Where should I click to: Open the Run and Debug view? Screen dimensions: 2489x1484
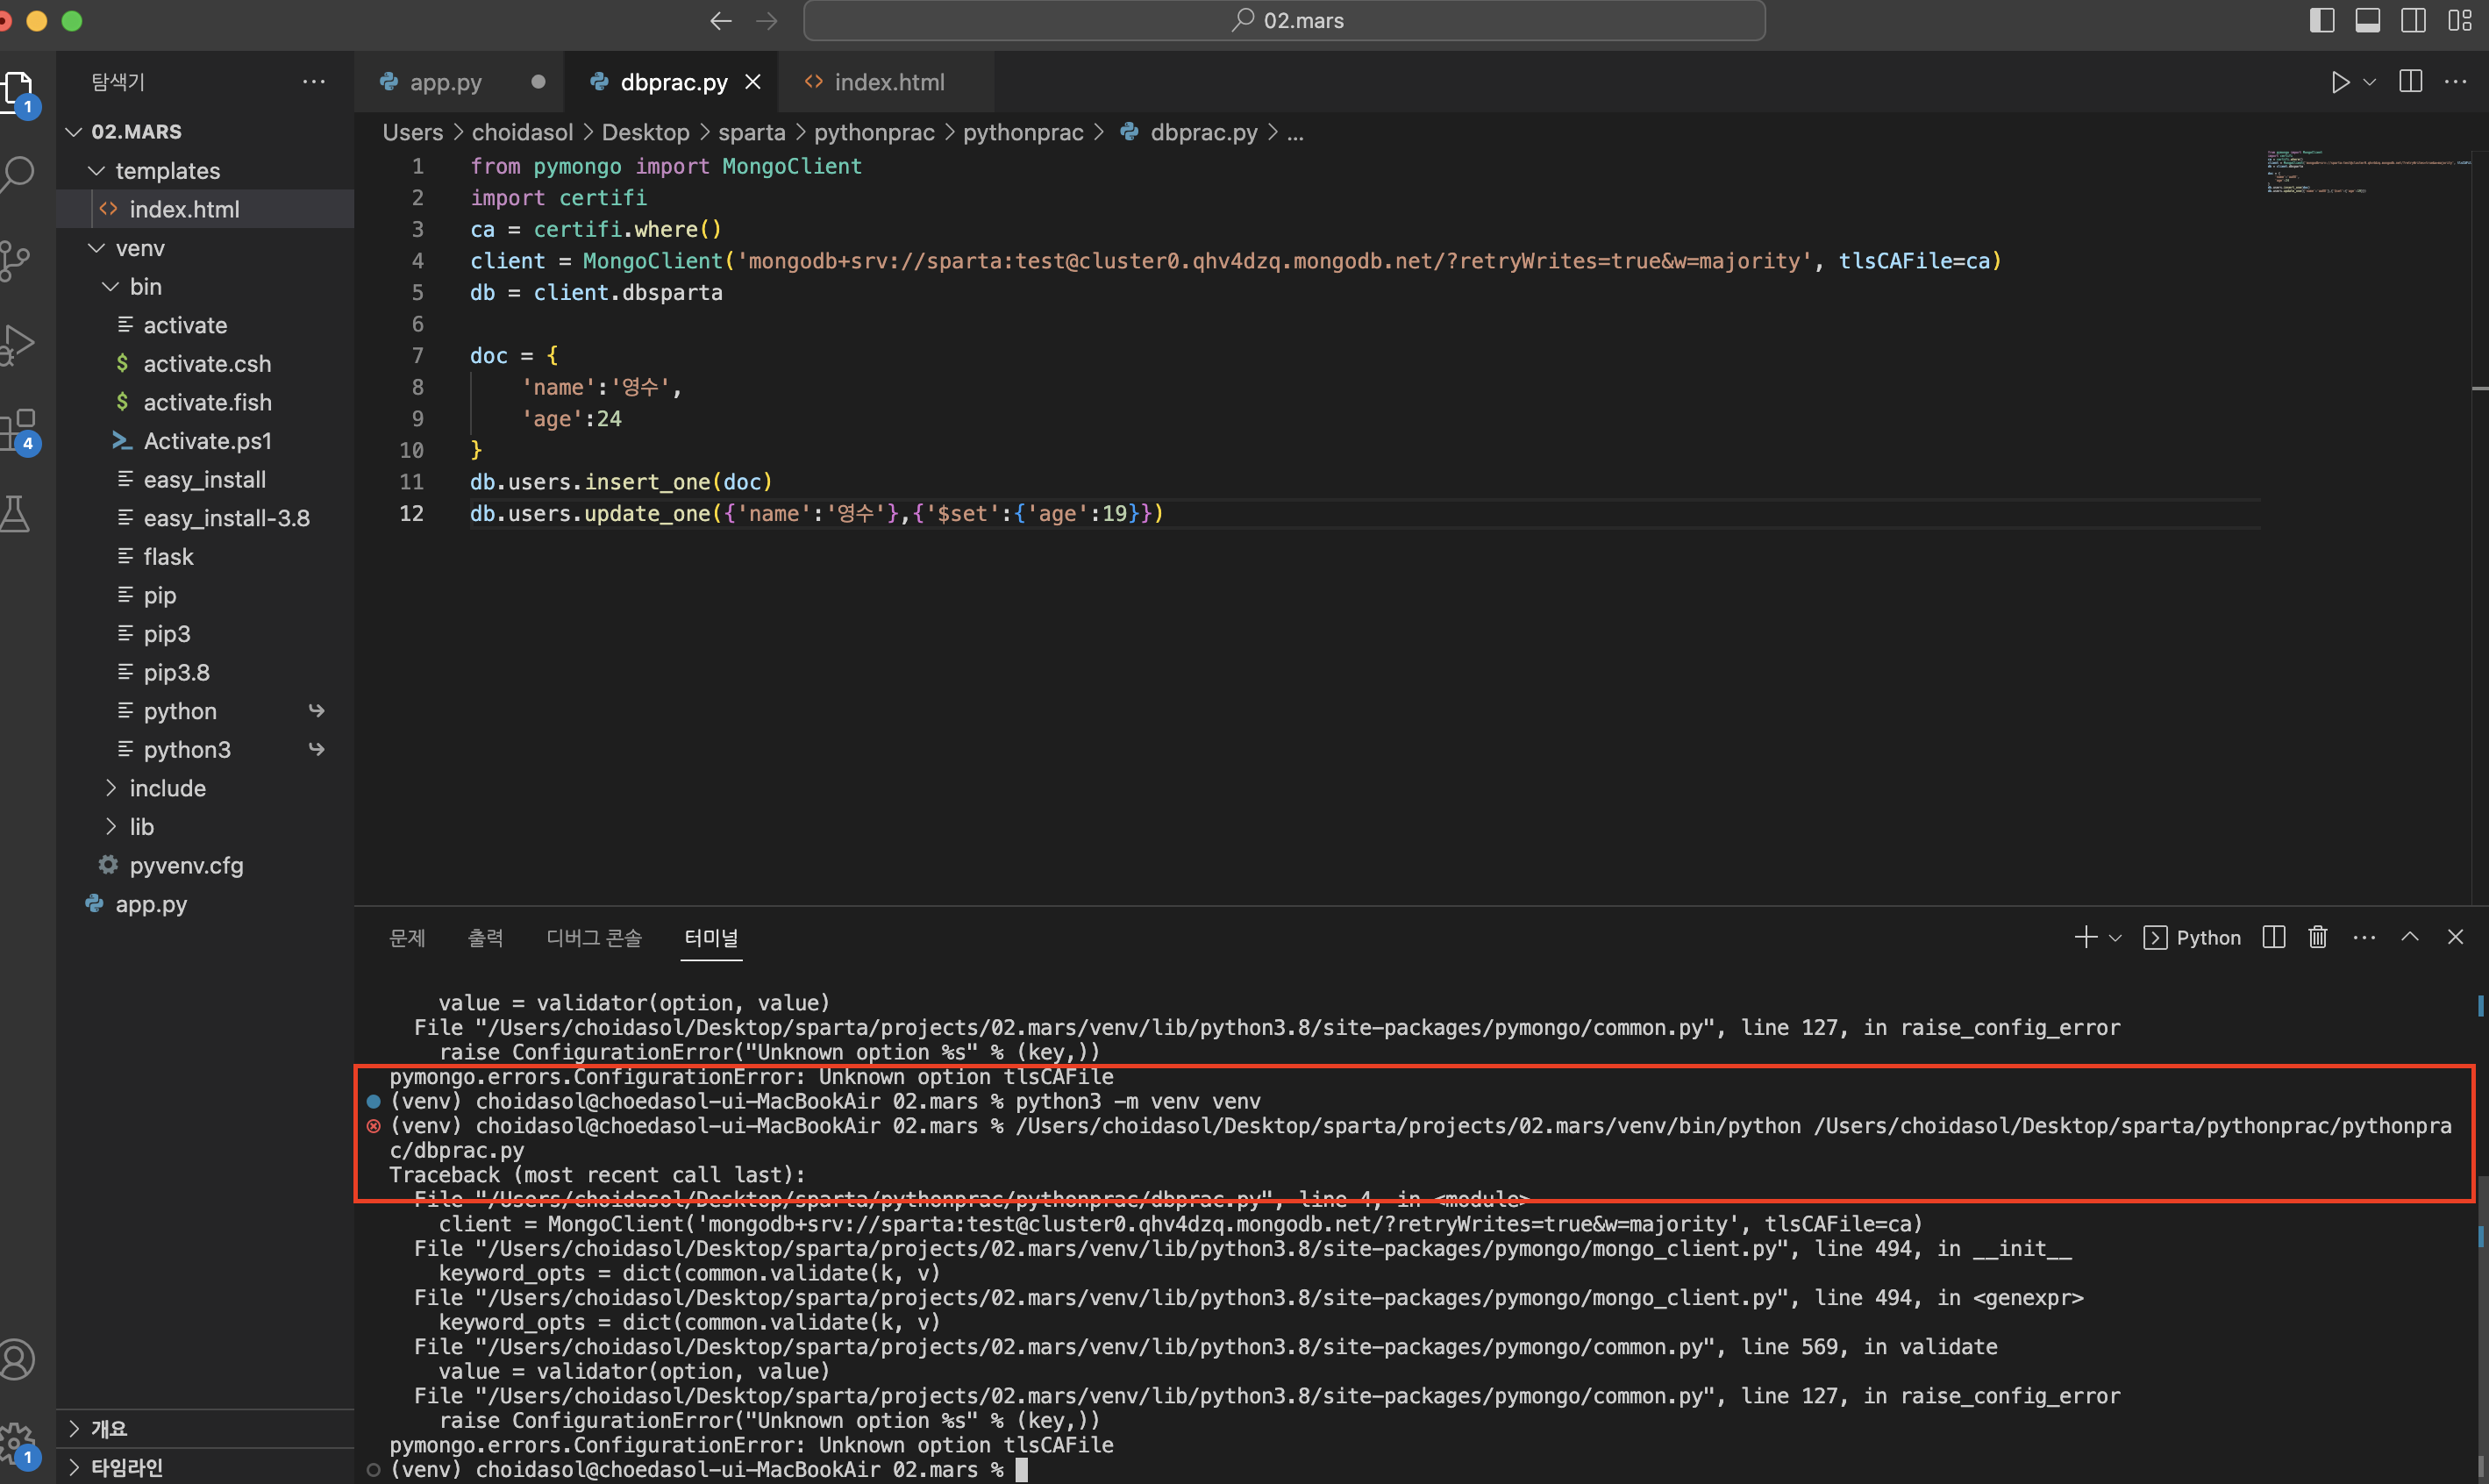[18, 344]
